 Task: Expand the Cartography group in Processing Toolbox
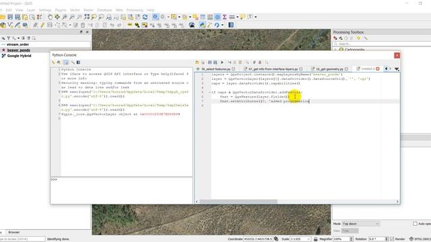(335, 50)
